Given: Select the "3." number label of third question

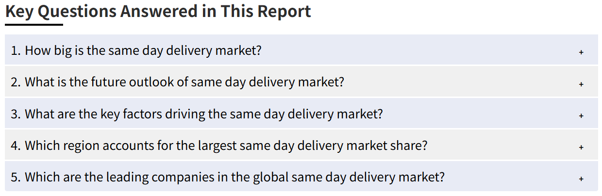Looking at the screenshot, I should (x=16, y=114).
